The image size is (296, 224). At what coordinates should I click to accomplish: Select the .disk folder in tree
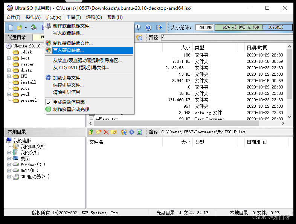26,52
